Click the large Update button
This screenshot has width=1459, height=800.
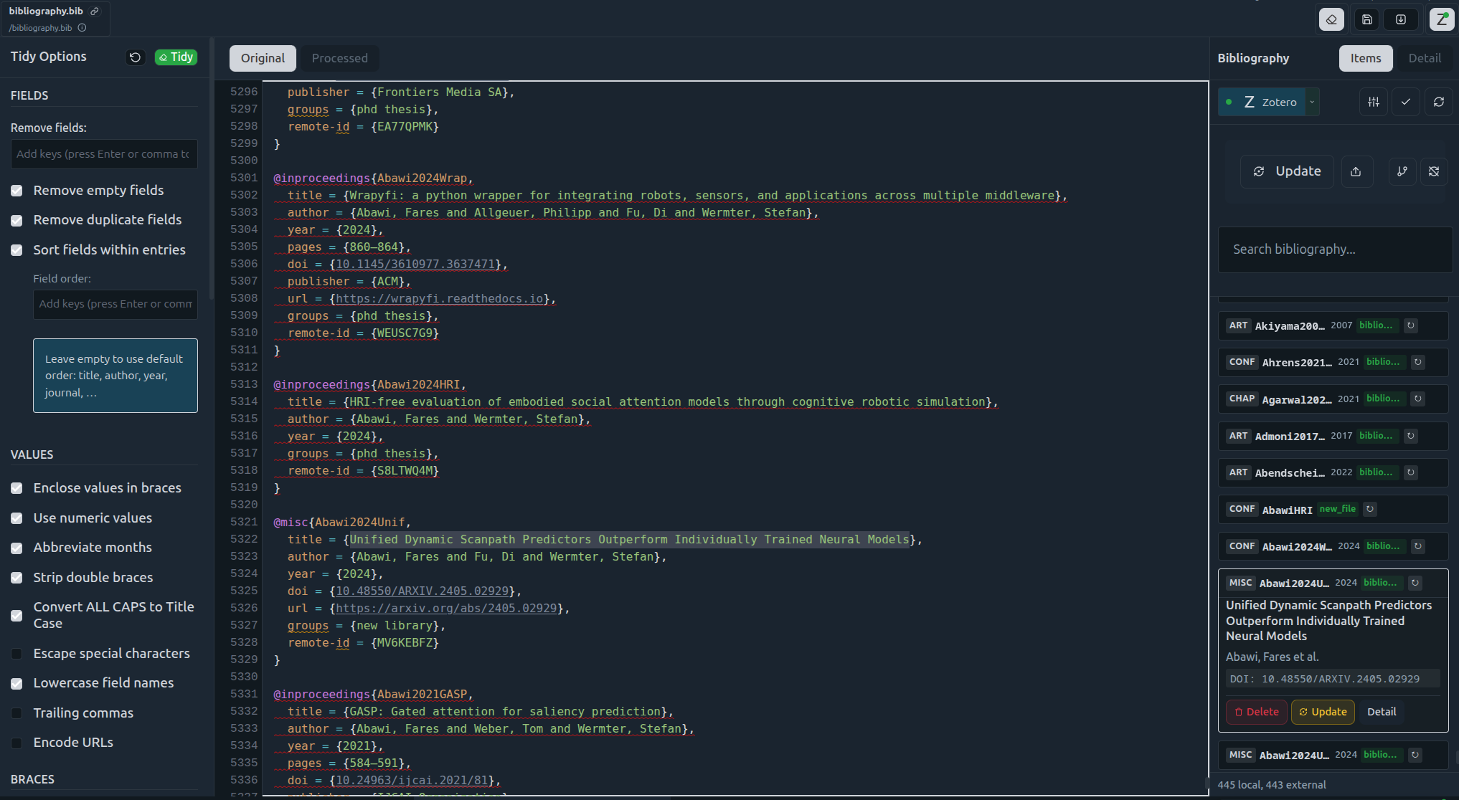click(x=1287, y=171)
